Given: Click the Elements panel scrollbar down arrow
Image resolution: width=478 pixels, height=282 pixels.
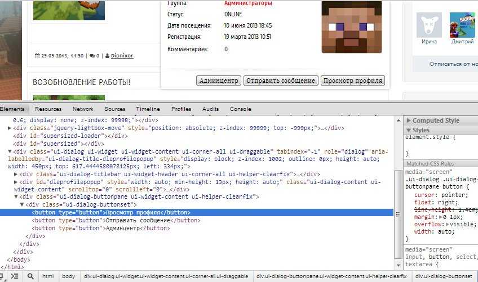Looking at the screenshot, I should (x=399, y=265).
